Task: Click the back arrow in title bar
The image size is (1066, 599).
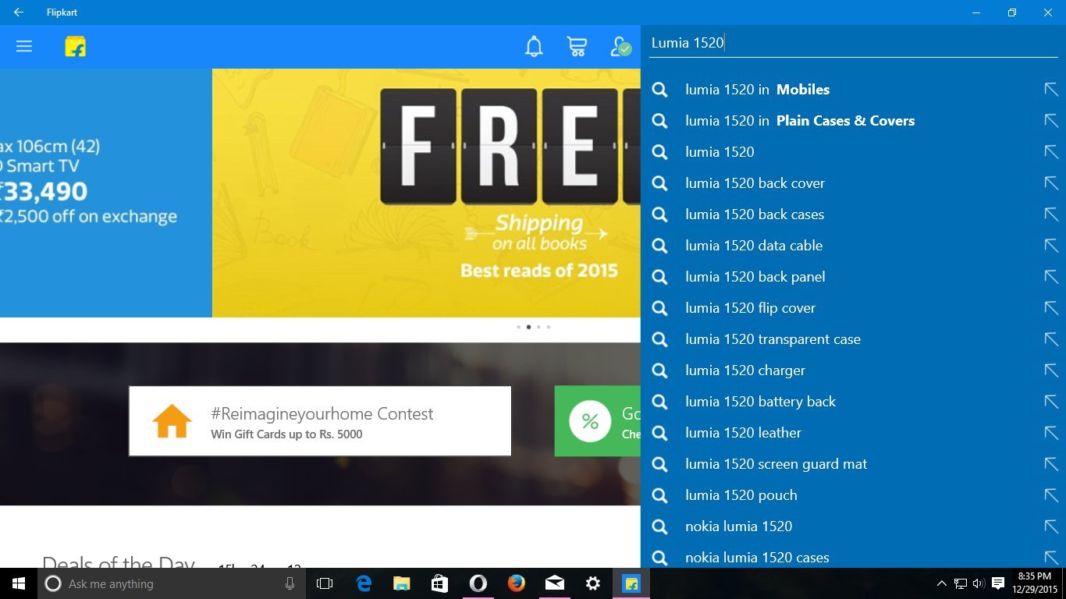Action: click(x=19, y=12)
